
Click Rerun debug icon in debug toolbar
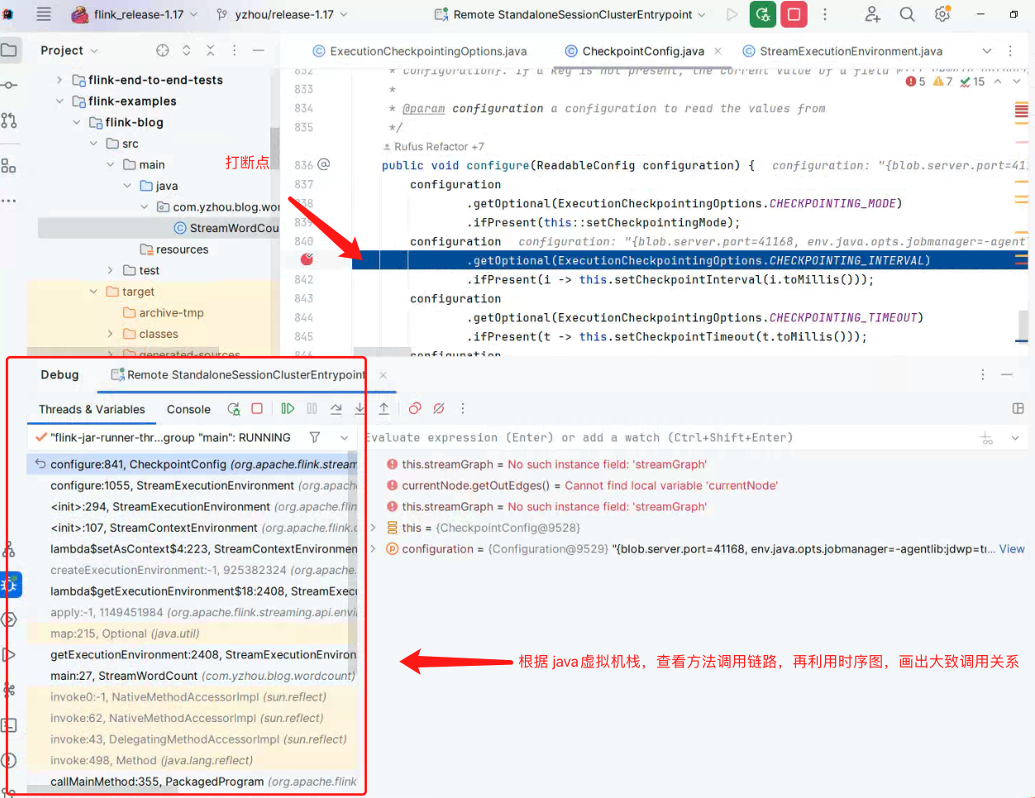[x=234, y=409]
